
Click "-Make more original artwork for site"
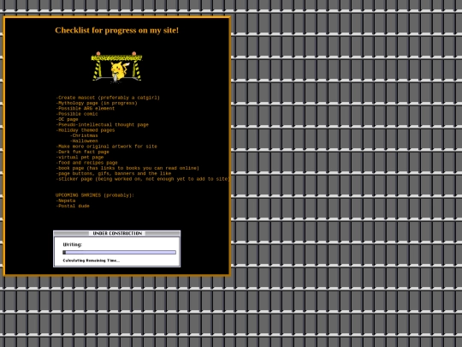pyautogui.click(x=106, y=147)
